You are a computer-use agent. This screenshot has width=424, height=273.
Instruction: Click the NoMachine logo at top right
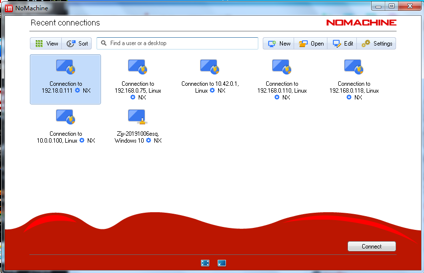(361, 23)
